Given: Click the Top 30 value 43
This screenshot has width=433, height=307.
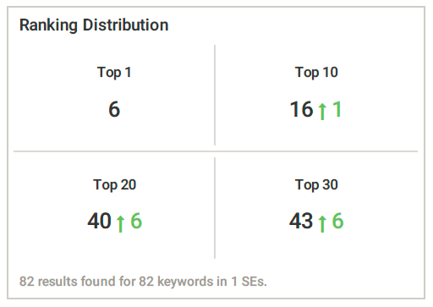Looking at the screenshot, I should click(x=301, y=221).
